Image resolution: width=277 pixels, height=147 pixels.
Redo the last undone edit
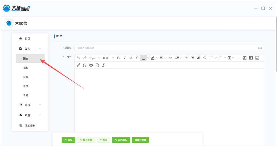coord(85,58)
